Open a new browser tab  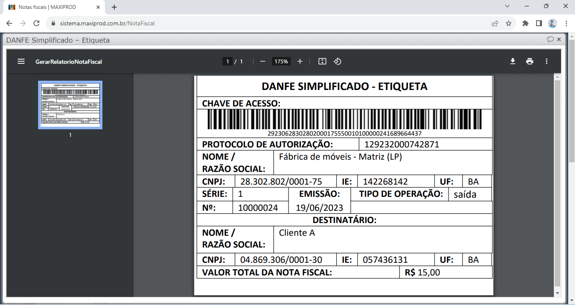(114, 7)
